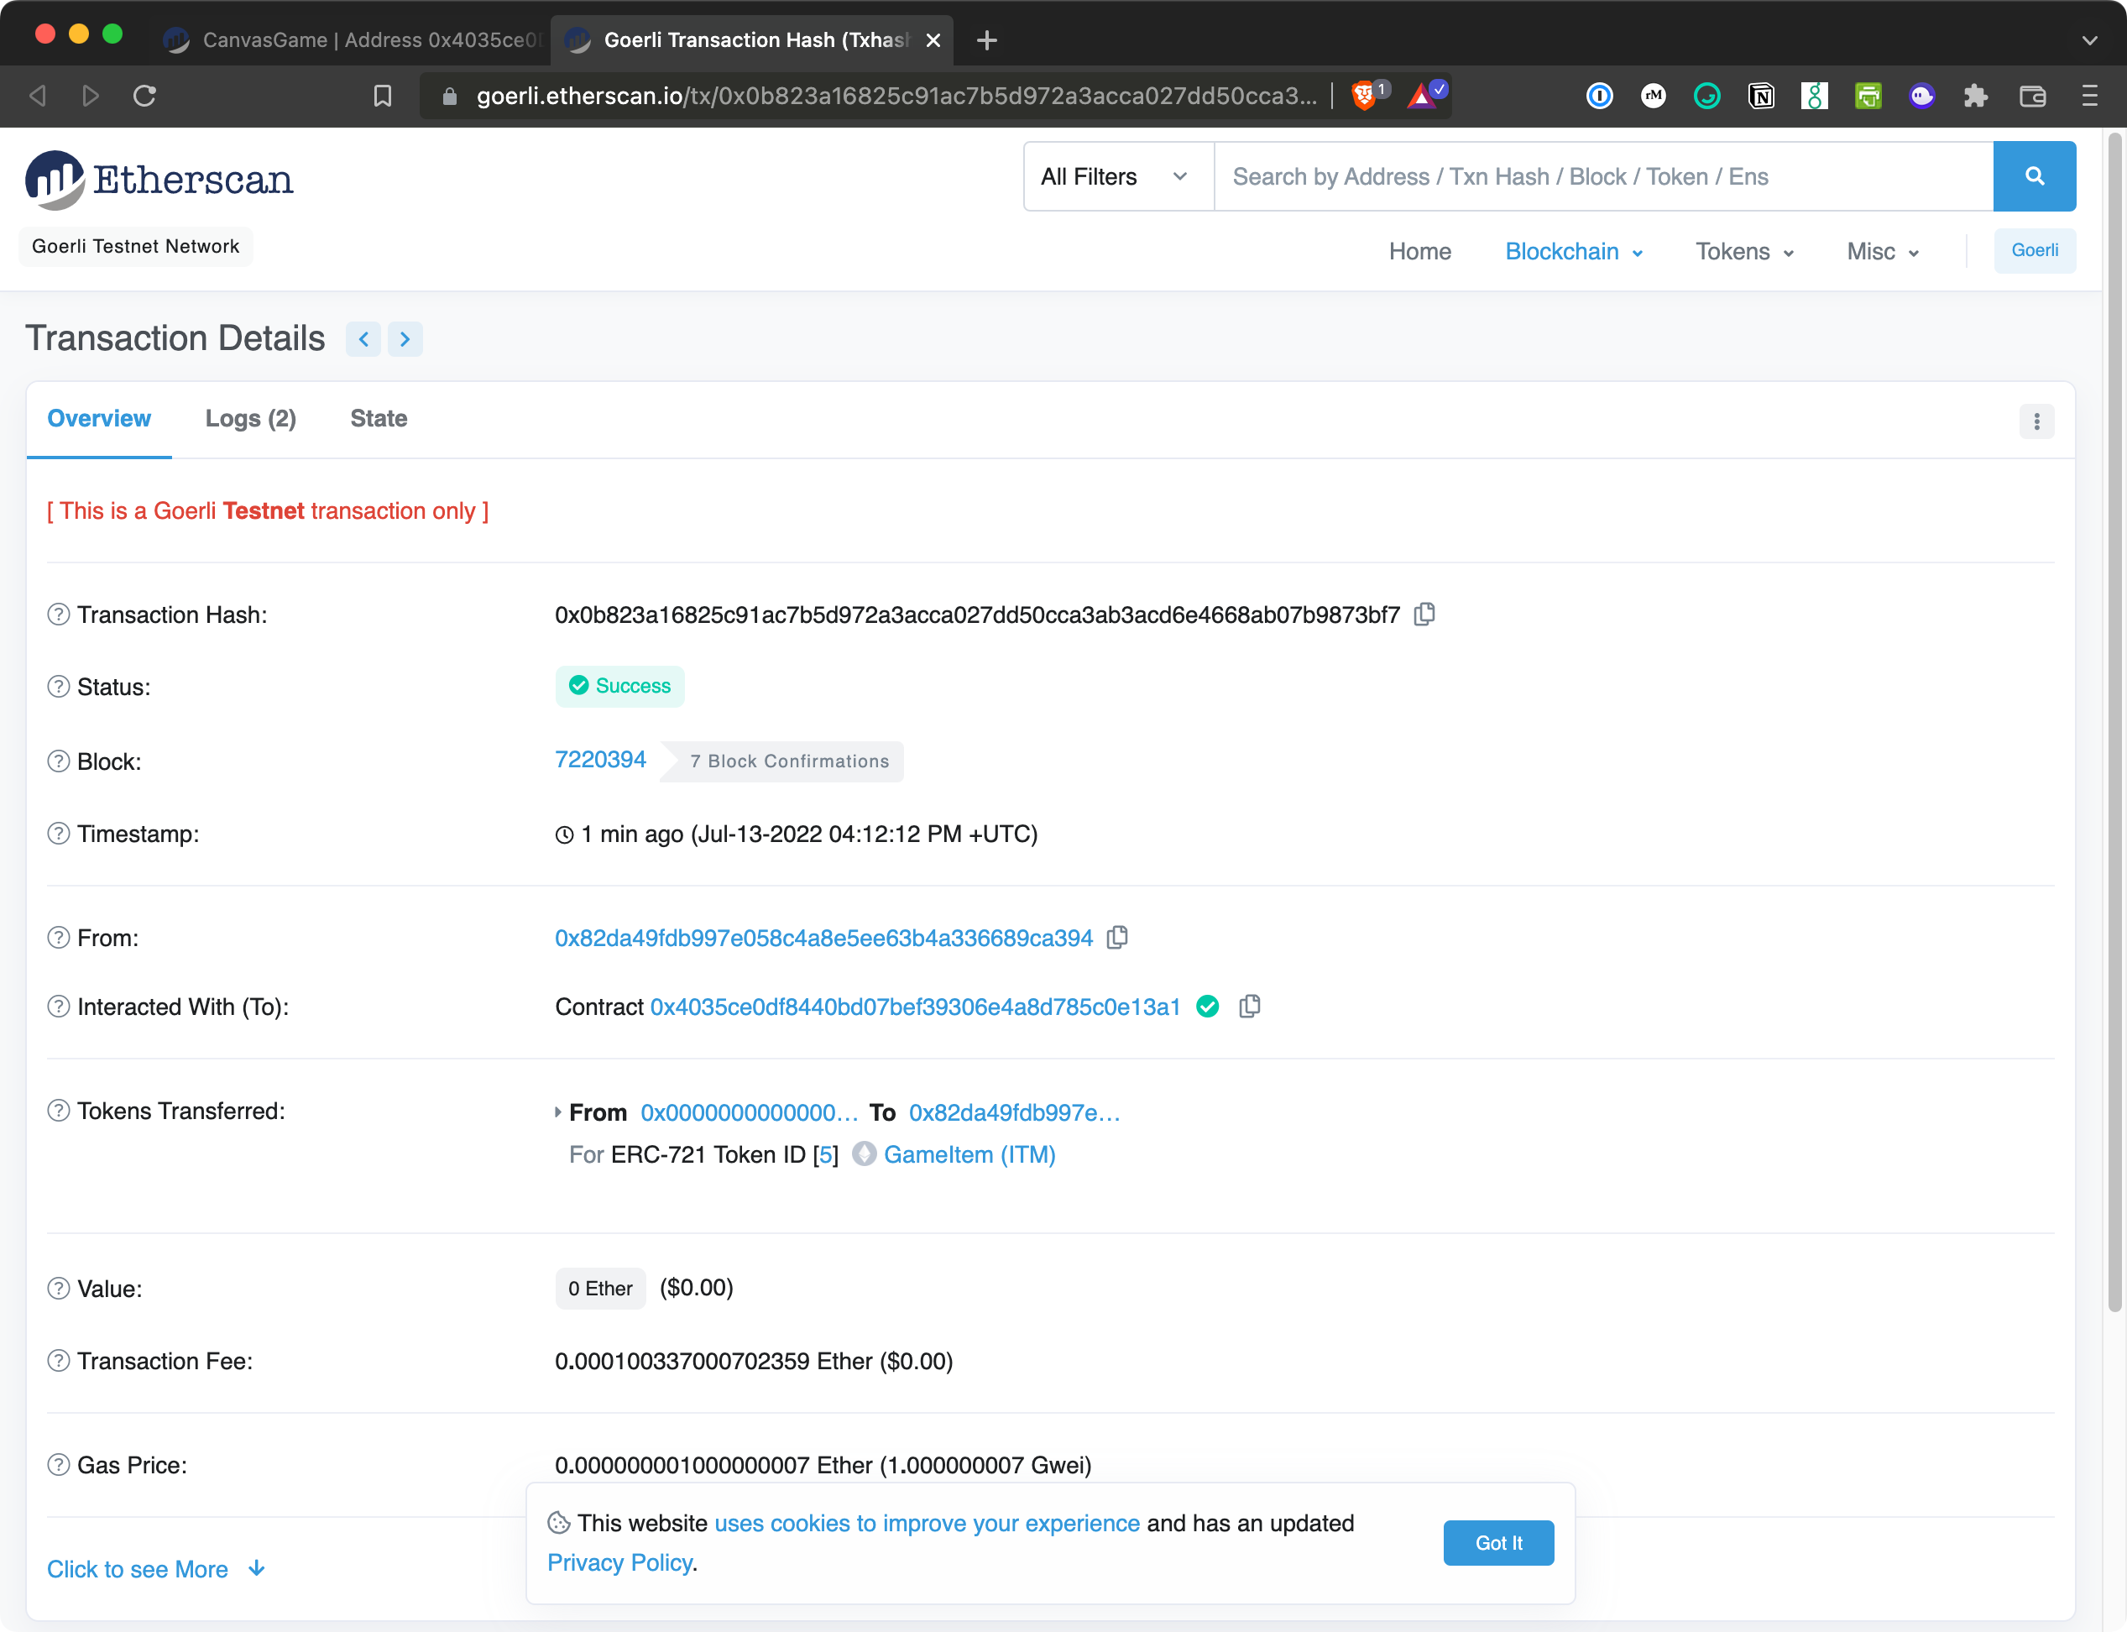
Task: Open block 7220394 link
Action: point(599,760)
